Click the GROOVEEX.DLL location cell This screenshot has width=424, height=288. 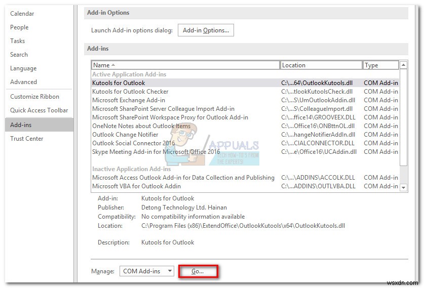tap(318, 117)
